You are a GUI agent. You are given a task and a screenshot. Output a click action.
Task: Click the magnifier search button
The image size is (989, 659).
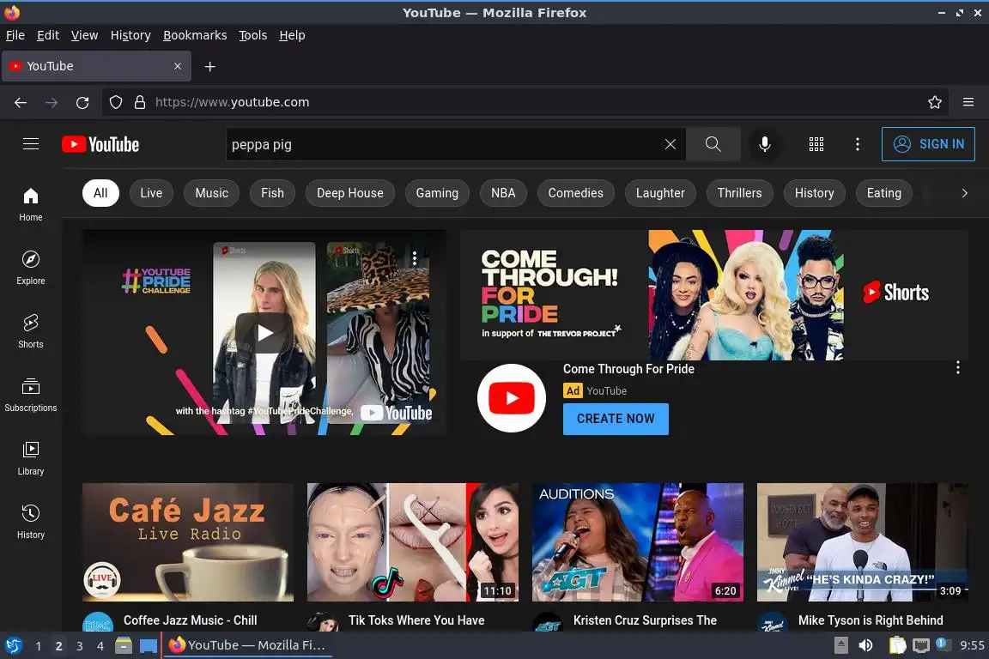point(713,144)
